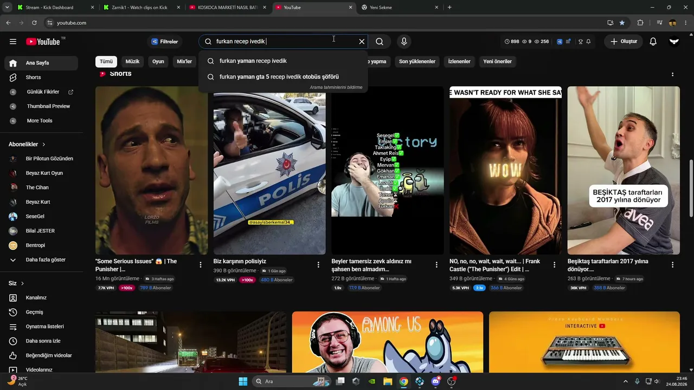Switch to the 'Stream - Kick Dashboard' tab
This screenshot has height=390, width=694.
55,8
